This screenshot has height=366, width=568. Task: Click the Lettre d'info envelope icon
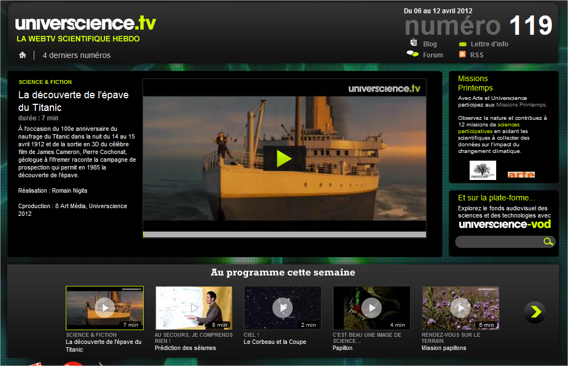tap(462, 44)
